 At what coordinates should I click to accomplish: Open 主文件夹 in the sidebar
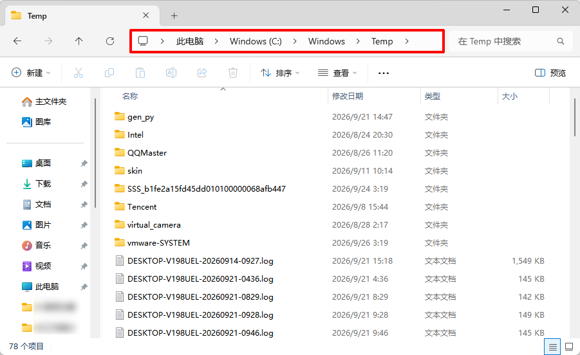(44, 102)
